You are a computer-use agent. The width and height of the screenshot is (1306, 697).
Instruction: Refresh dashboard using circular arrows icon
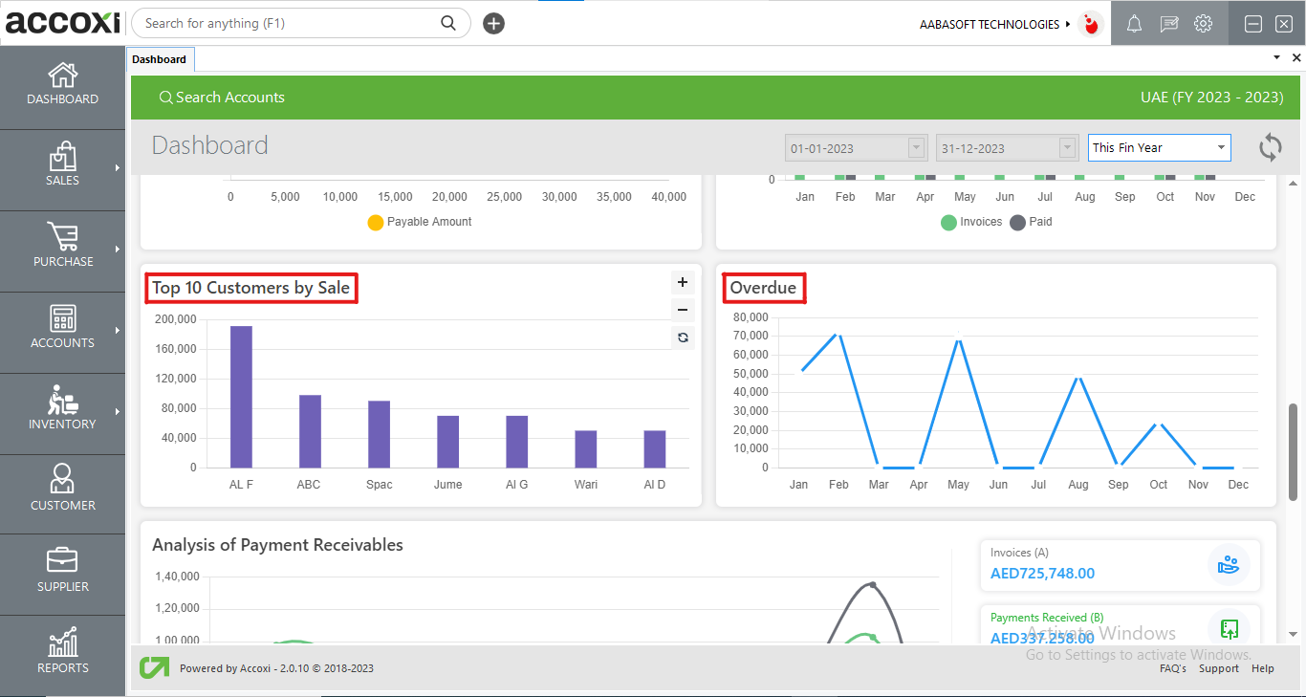point(1270,147)
